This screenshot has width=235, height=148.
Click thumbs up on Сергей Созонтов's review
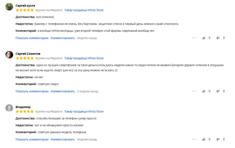(x=204, y=91)
